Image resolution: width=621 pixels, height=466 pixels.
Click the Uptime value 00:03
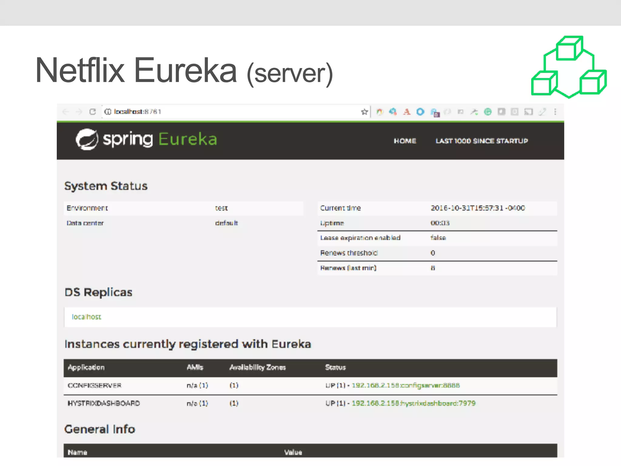click(440, 223)
